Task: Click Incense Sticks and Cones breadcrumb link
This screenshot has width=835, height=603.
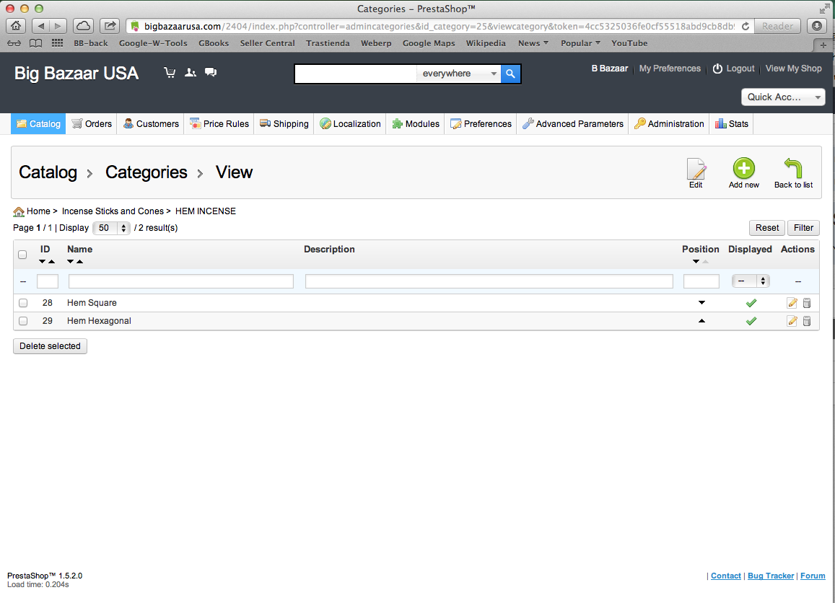Action: tap(113, 211)
